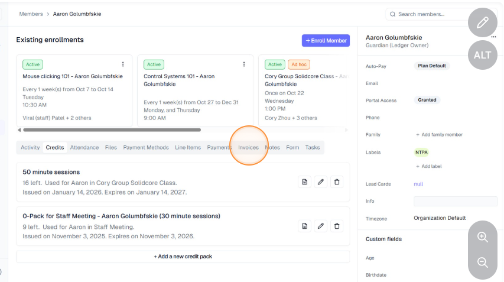
Task: Open options menu for Control Systems 101 card
Action: 244,64
